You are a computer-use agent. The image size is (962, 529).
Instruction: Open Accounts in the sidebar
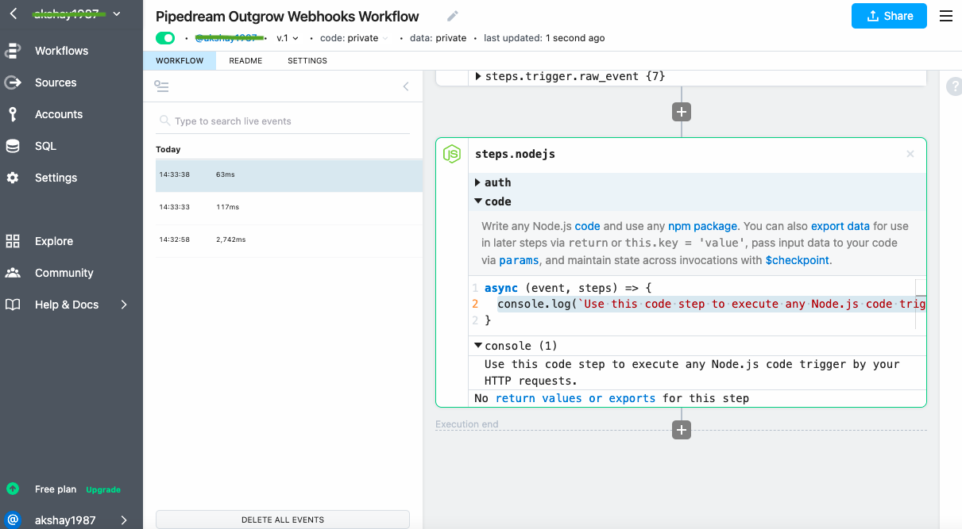59,114
